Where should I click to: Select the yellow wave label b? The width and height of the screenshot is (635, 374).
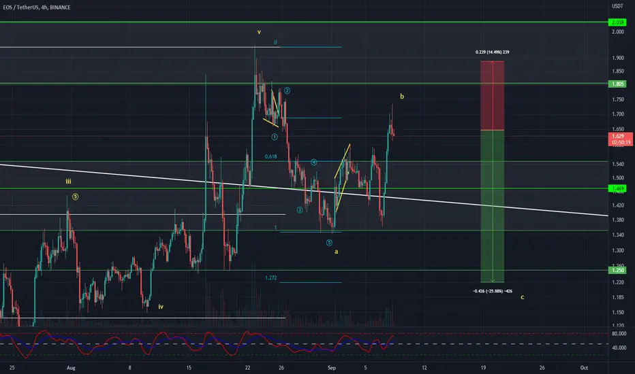pos(402,97)
